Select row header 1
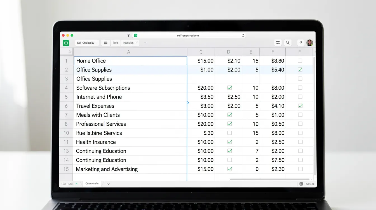The image size is (376, 210). click(x=66, y=61)
